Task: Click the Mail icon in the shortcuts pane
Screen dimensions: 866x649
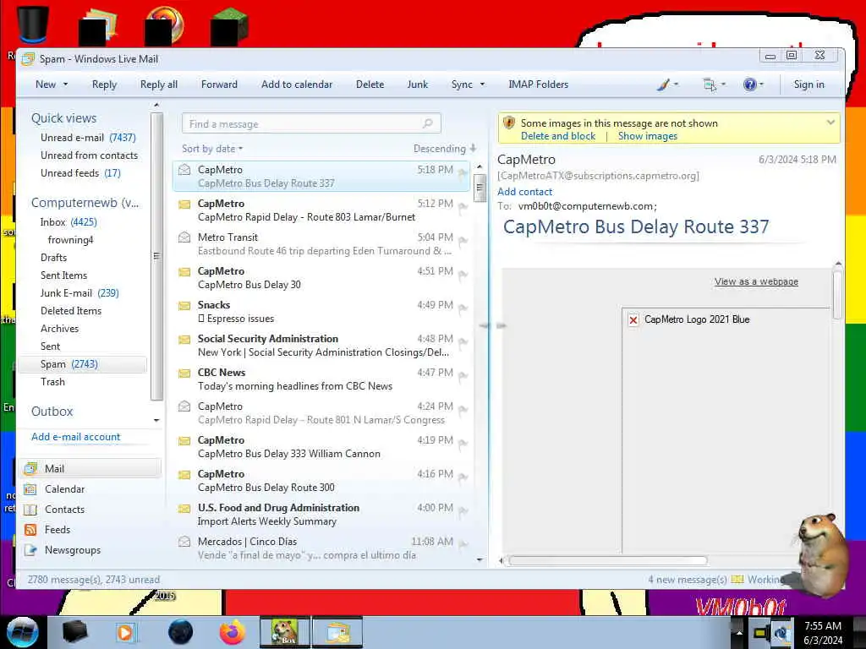Action: coord(30,468)
